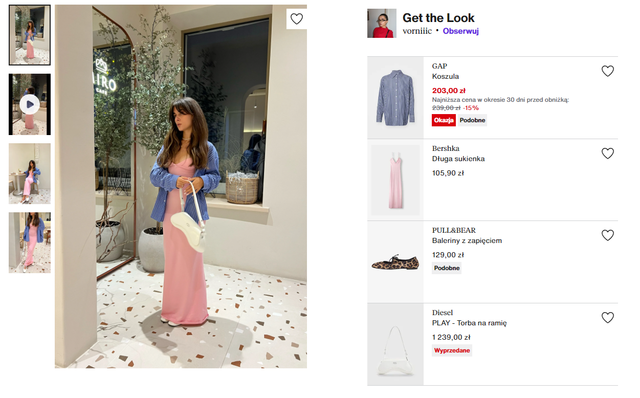Open the GAP Koszula product listing
This screenshot has height=398, width=640.
pyautogui.click(x=446, y=77)
